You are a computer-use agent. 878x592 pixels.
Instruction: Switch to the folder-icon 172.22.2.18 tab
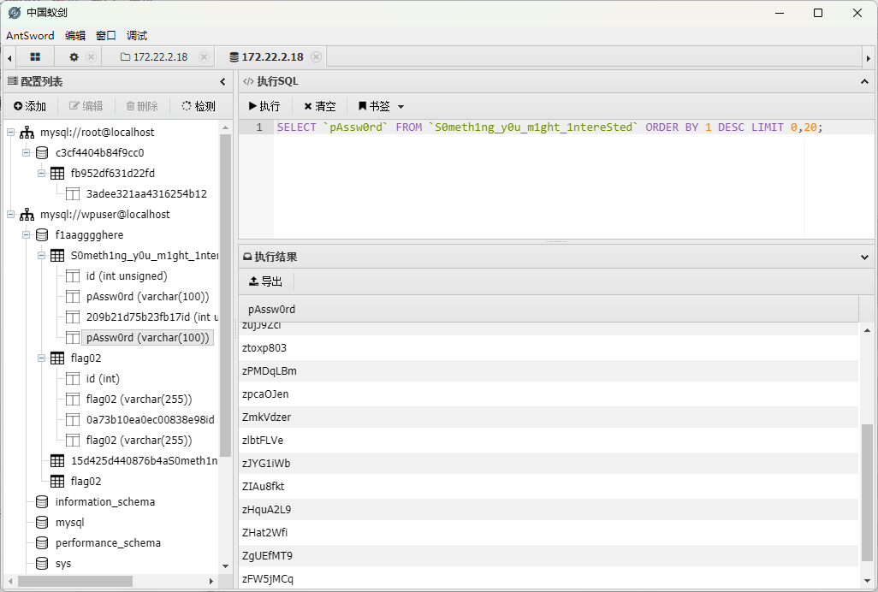(x=153, y=57)
